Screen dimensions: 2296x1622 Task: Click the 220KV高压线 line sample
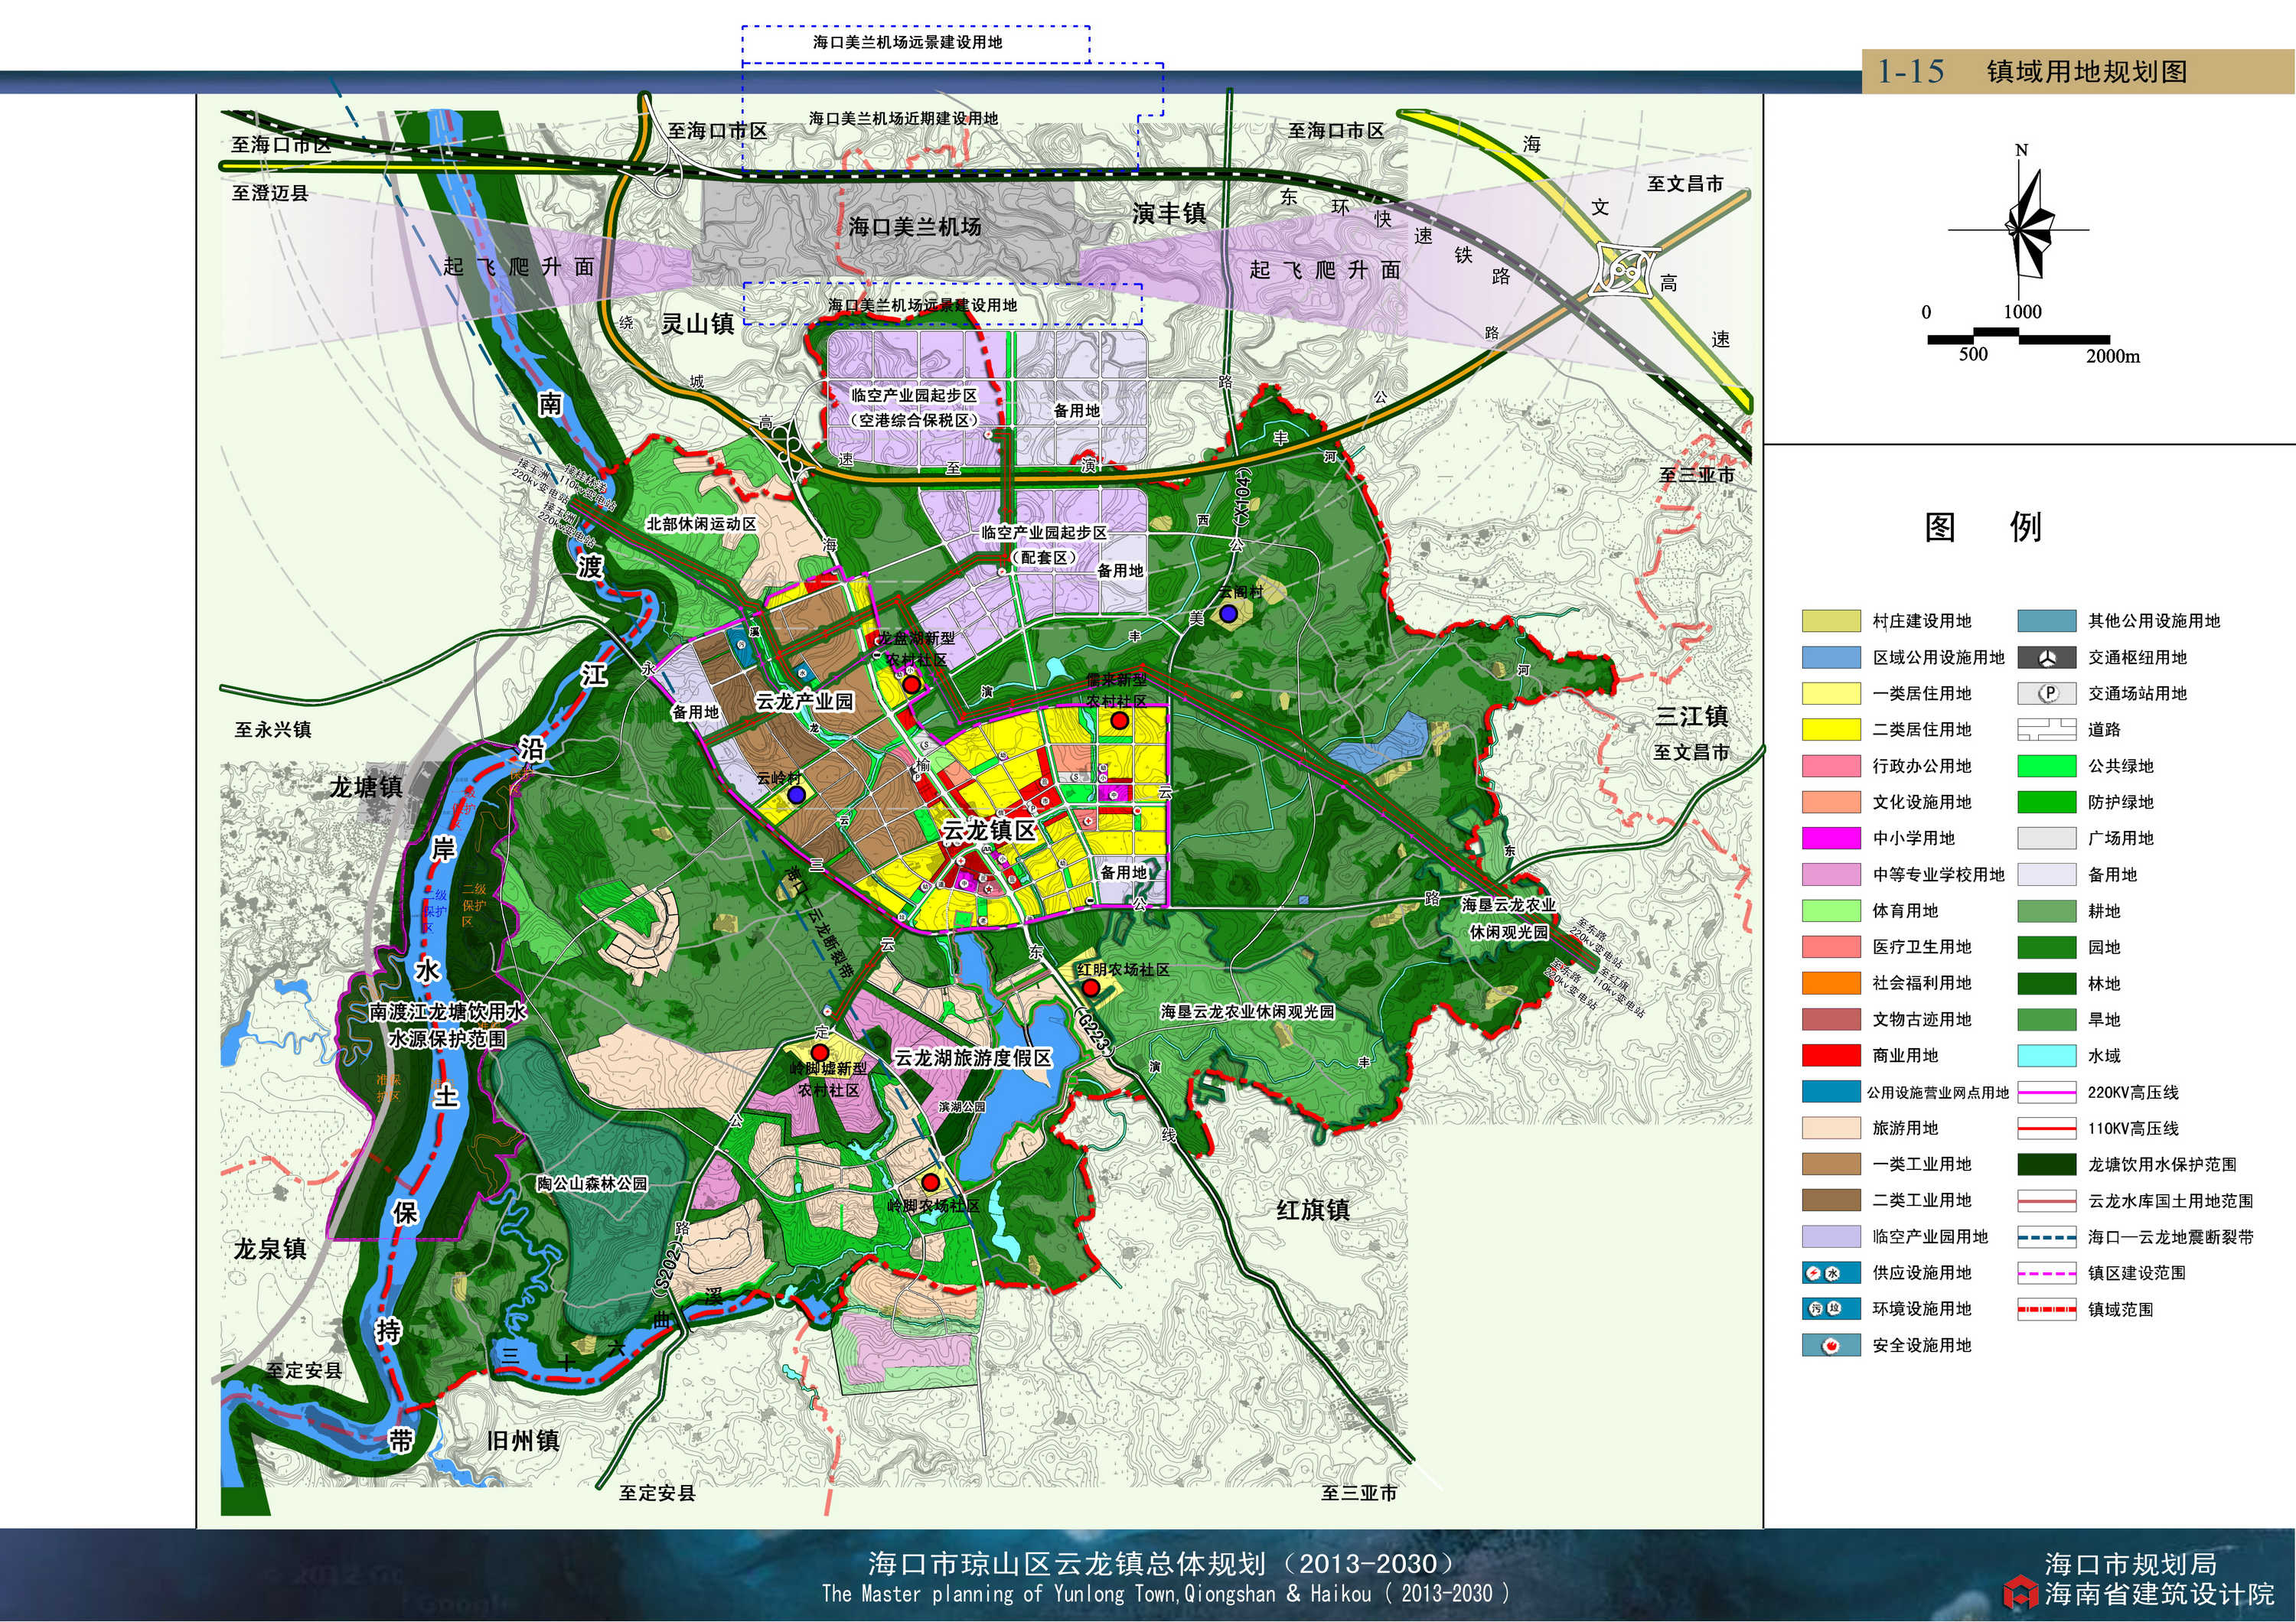tap(2046, 1093)
